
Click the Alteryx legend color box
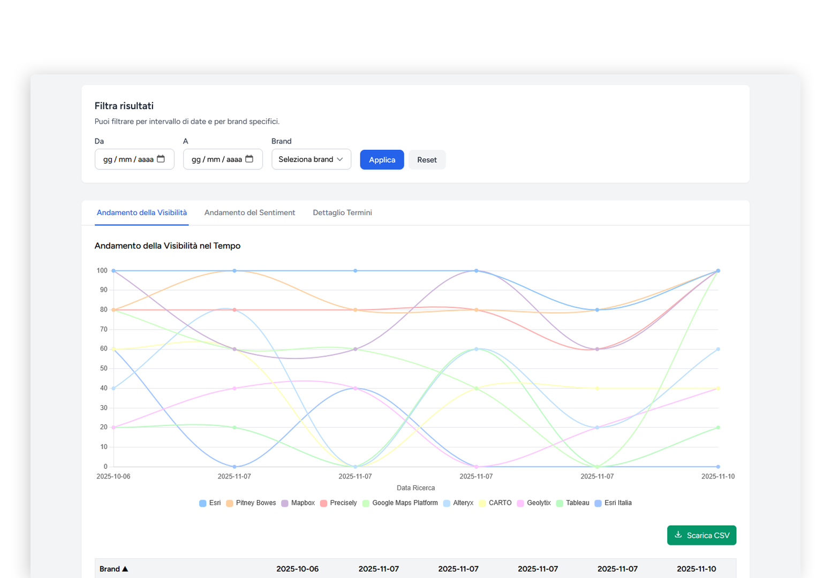[447, 503]
